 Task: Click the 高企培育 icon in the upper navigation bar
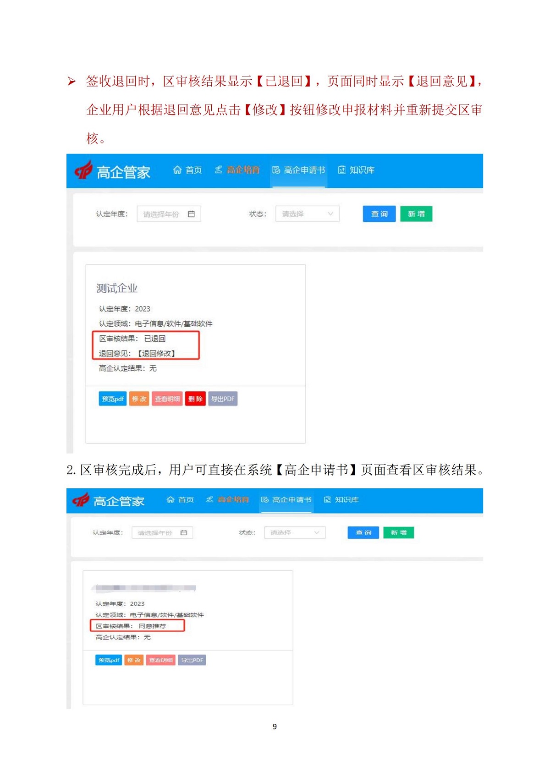[219, 170]
